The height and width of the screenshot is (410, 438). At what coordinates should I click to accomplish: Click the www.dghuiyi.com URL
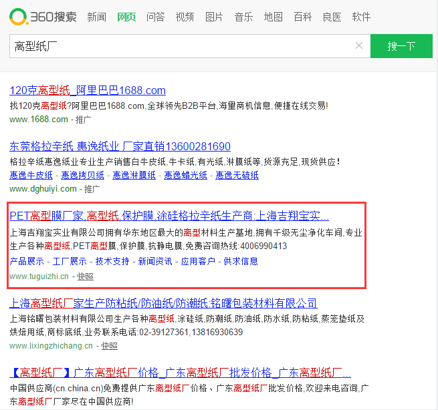pyautogui.click(x=43, y=189)
